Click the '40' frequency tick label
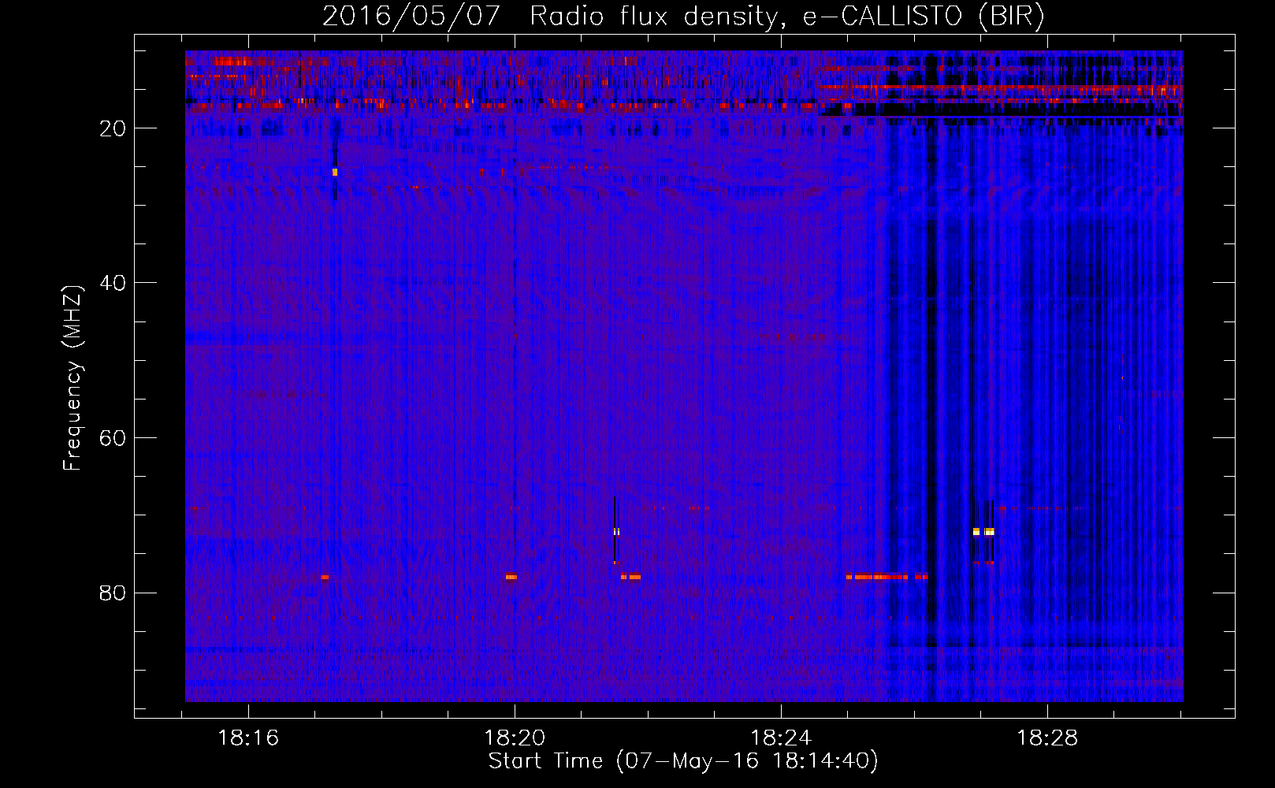Viewport: 1275px width, 788px height. [113, 283]
